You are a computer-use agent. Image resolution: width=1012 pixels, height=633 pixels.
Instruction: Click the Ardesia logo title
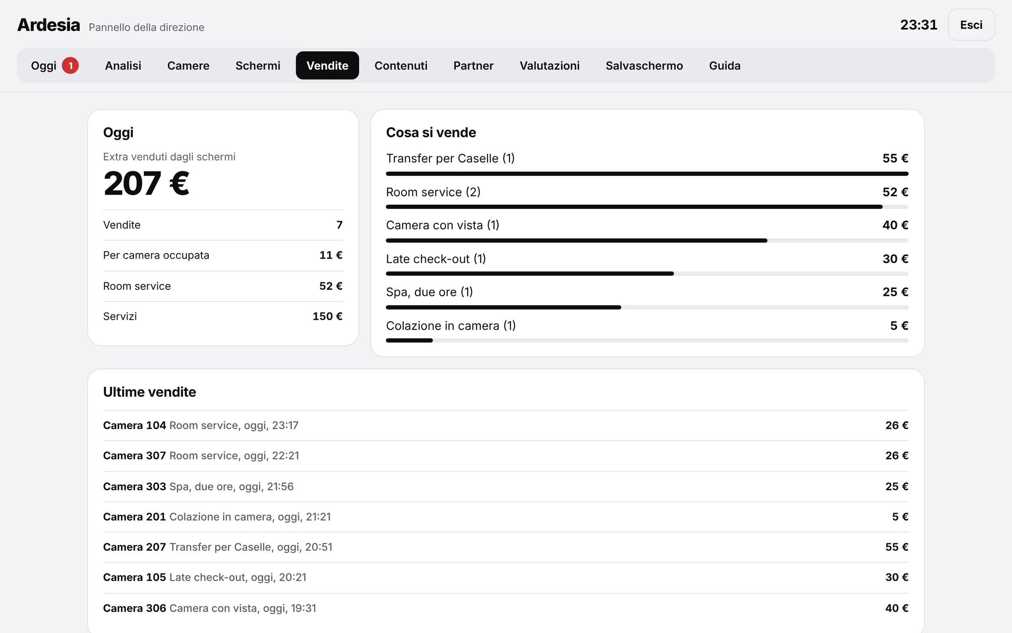coord(48,25)
